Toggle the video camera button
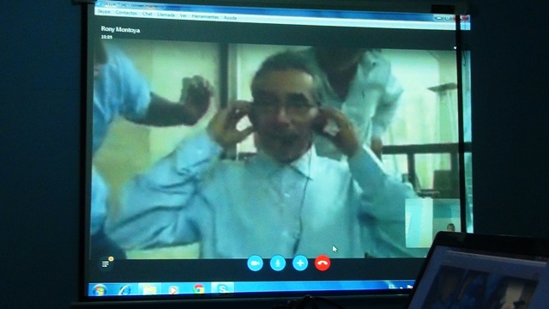Image resolution: width=549 pixels, height=309 pixels. pyautogui.click(x=255, y=264)
